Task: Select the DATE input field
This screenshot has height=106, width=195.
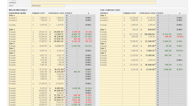Action: pyautogui.click(x=48, y=6)
